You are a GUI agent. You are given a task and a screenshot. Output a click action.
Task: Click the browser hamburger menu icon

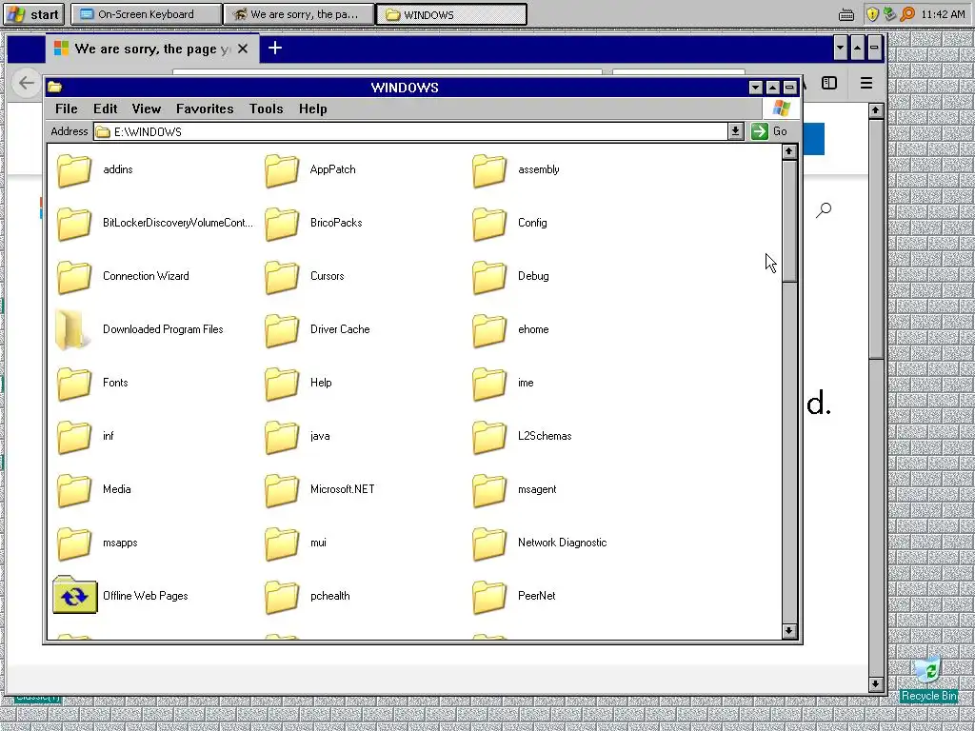[866, 83]
